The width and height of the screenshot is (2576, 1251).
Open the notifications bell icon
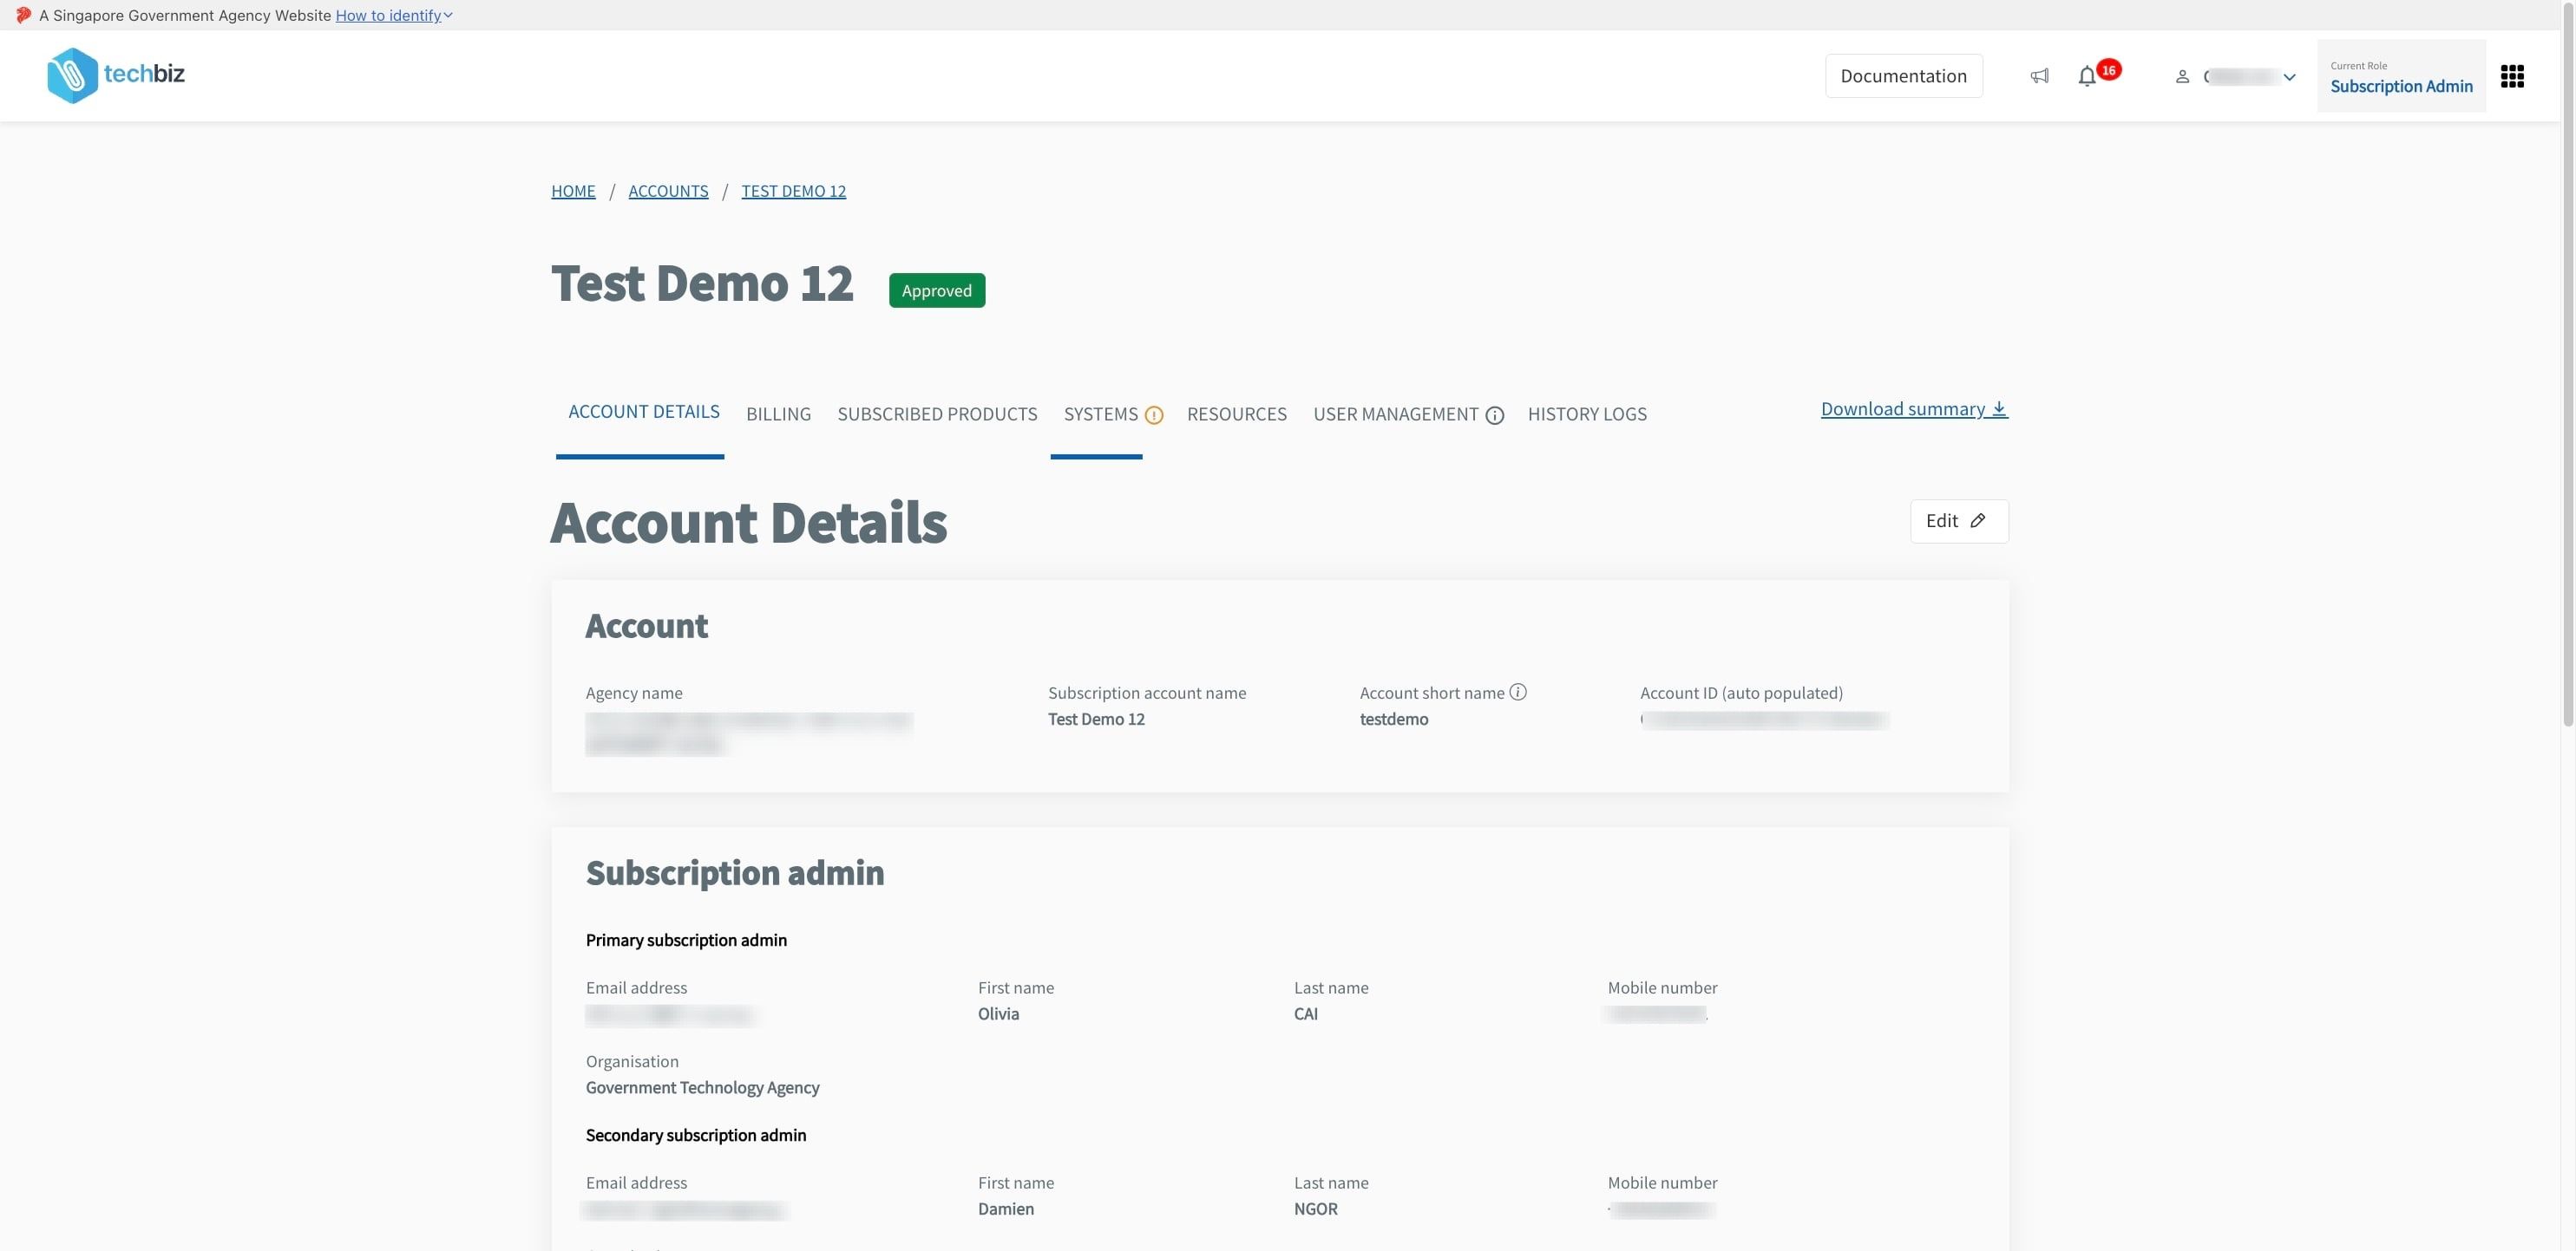click(x=2087, y=76)
